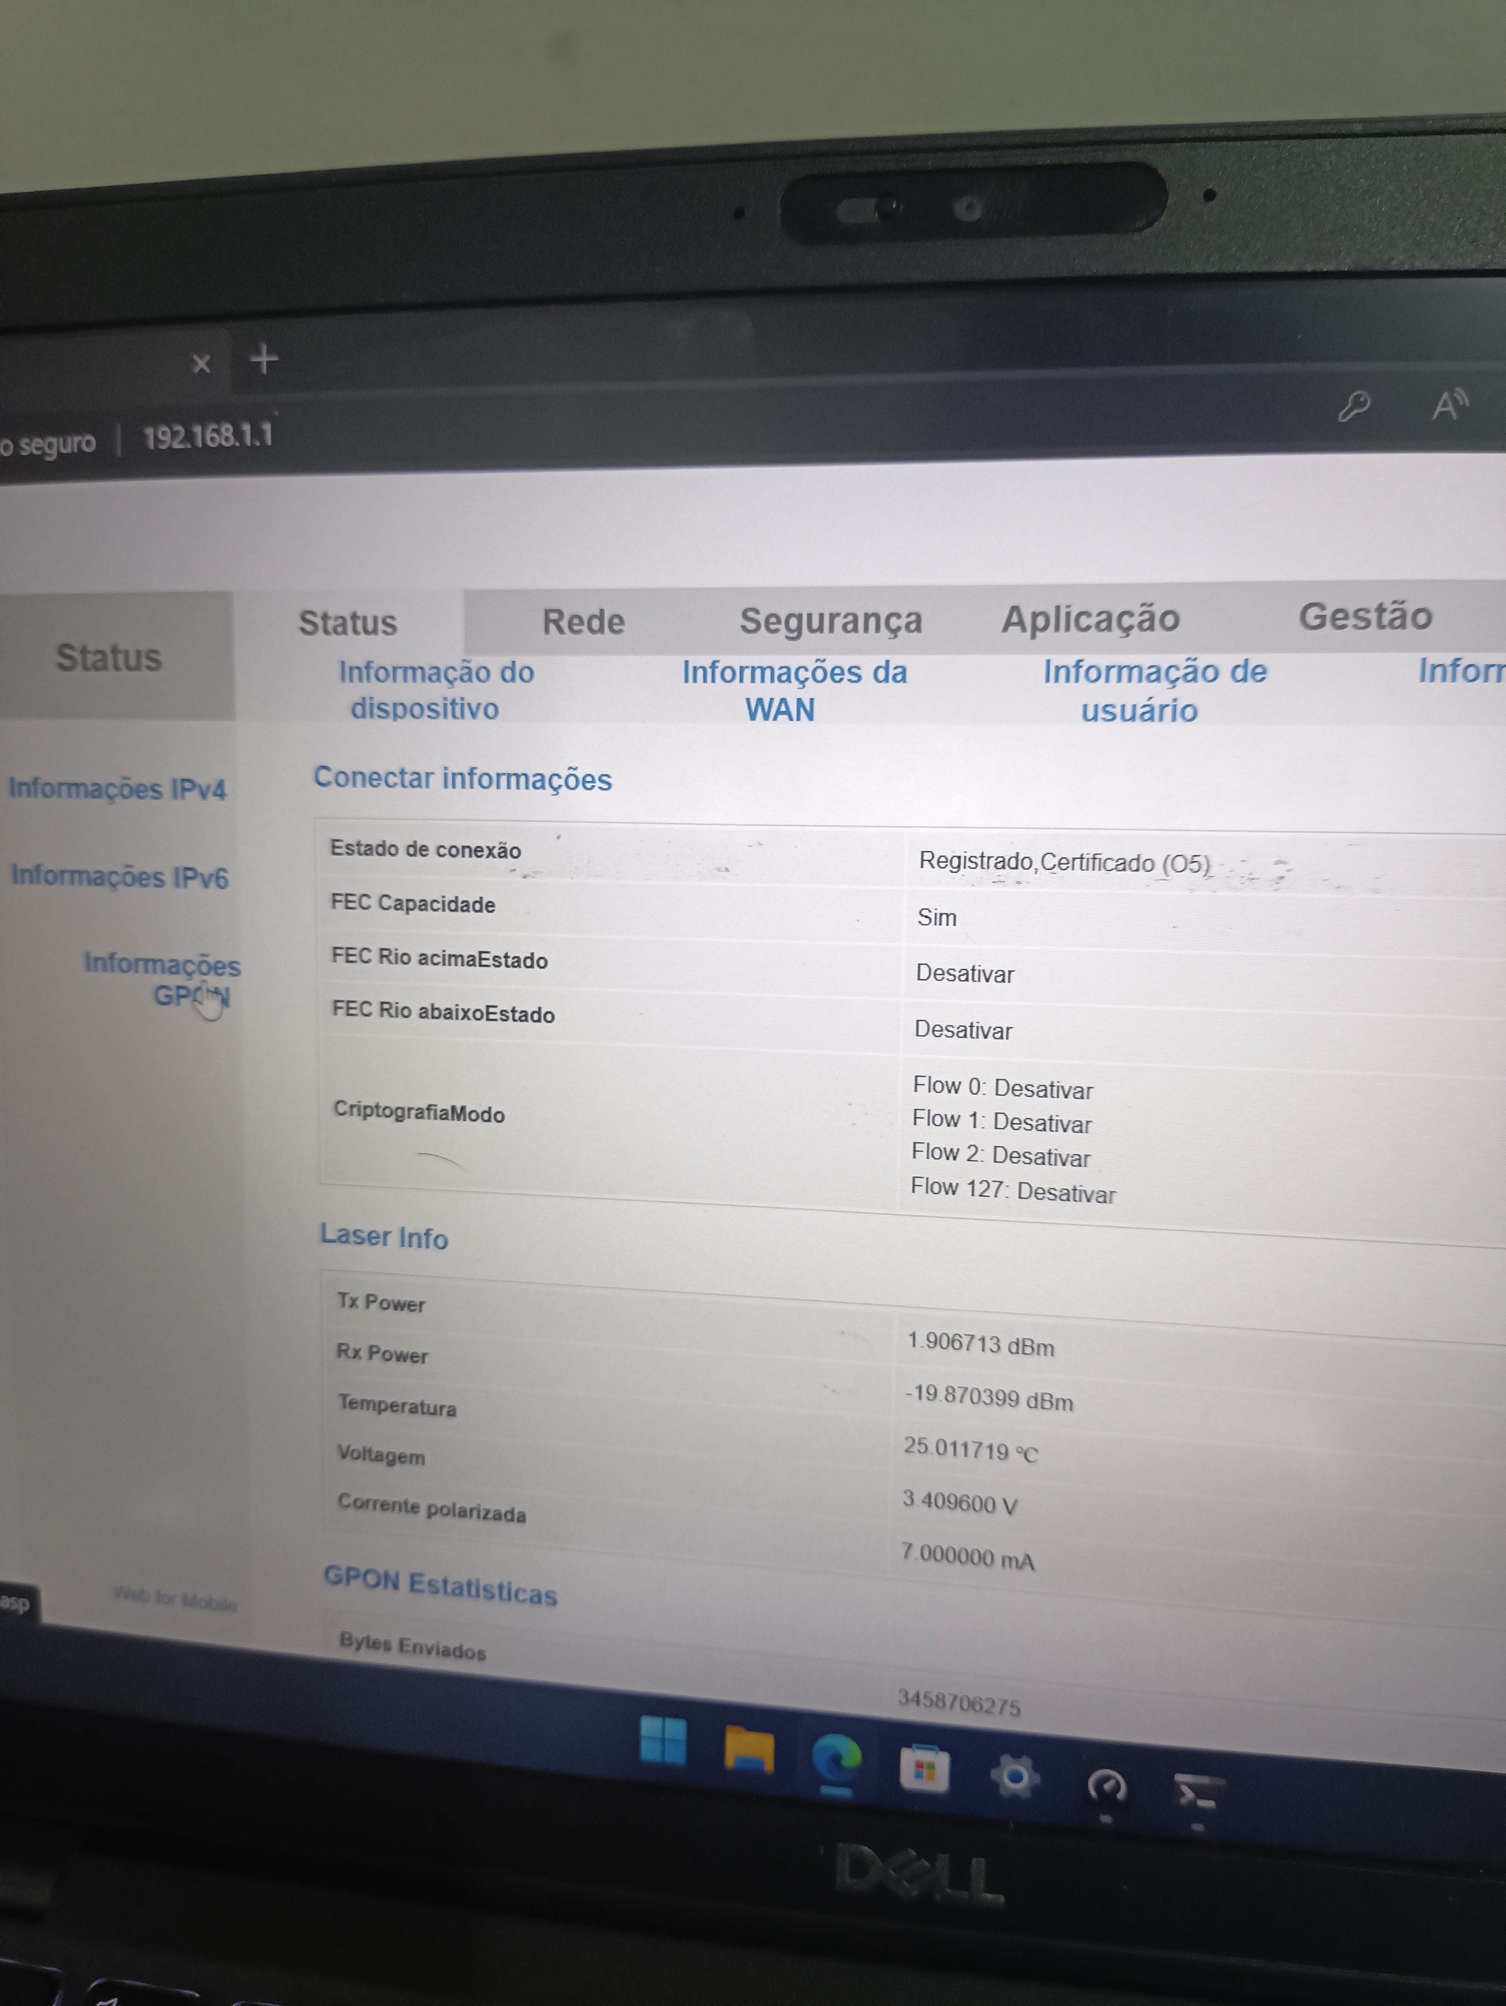The height and width of the screenshot is (2006, 1506).
Task: Click the password key icon in the address bar
Action: (1354, 407)
